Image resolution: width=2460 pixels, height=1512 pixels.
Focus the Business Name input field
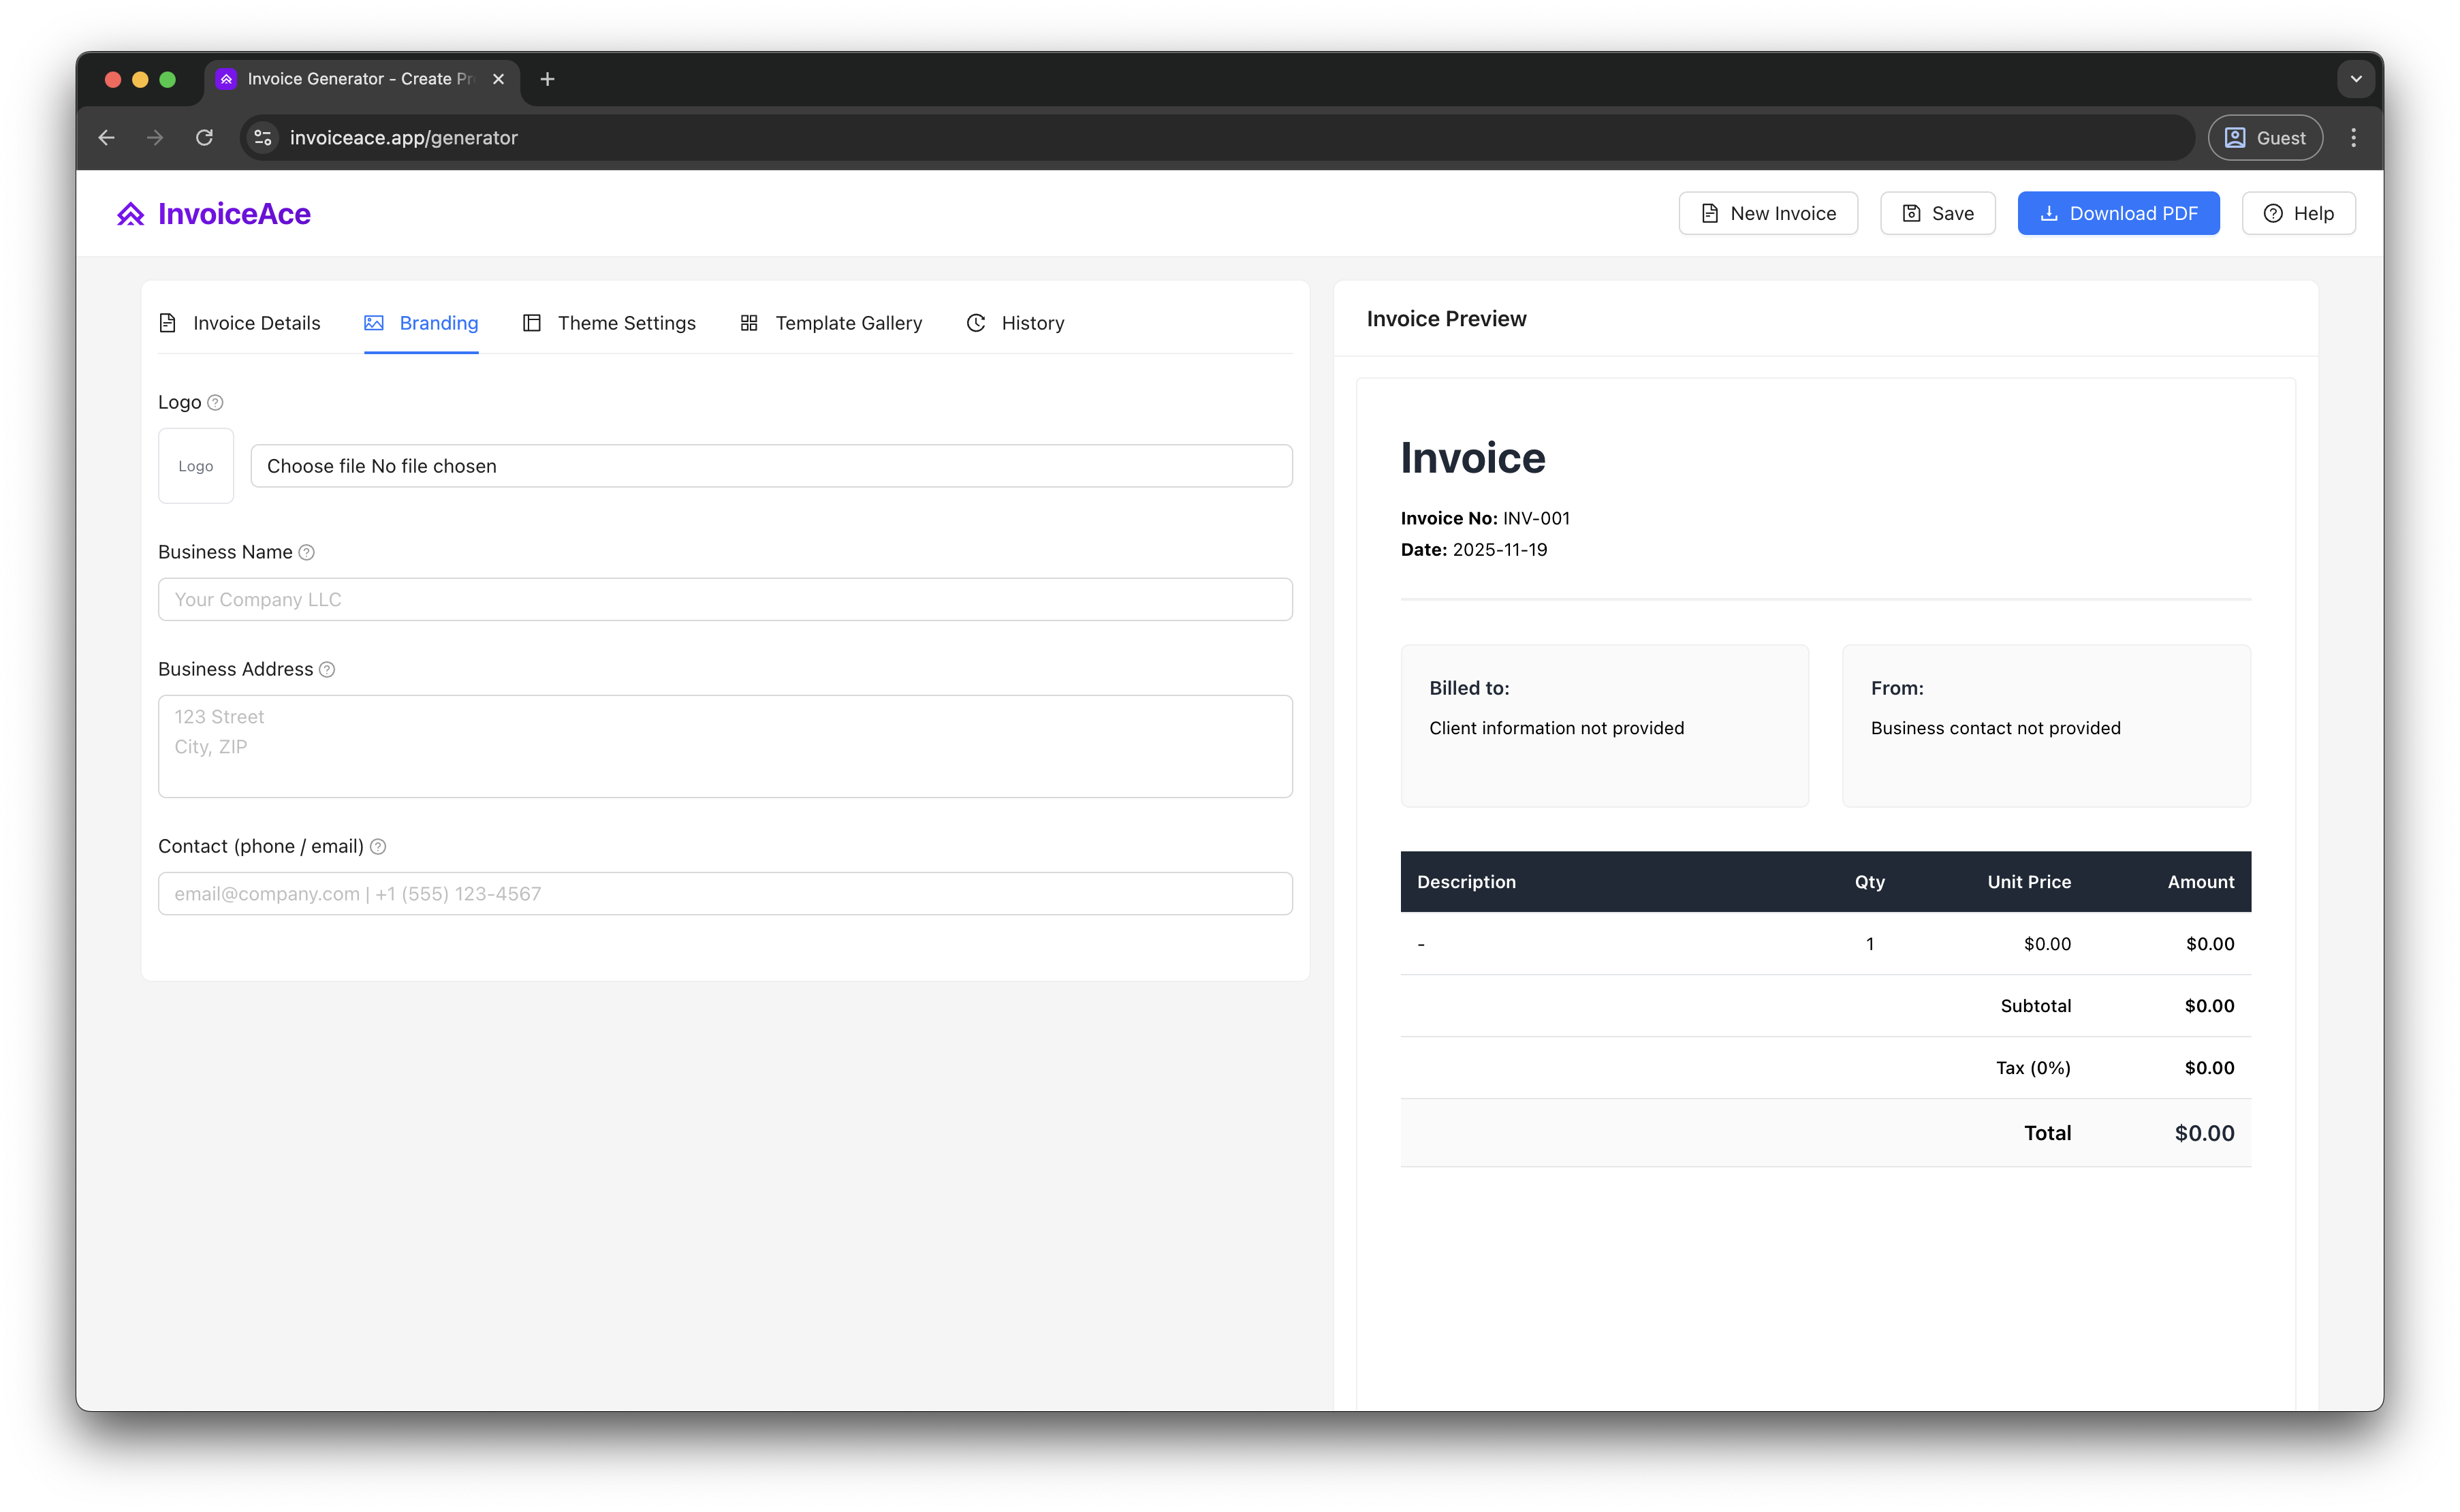[x=725, y=599]
